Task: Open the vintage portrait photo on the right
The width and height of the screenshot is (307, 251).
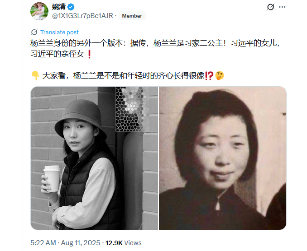Action: click(222, 158)
